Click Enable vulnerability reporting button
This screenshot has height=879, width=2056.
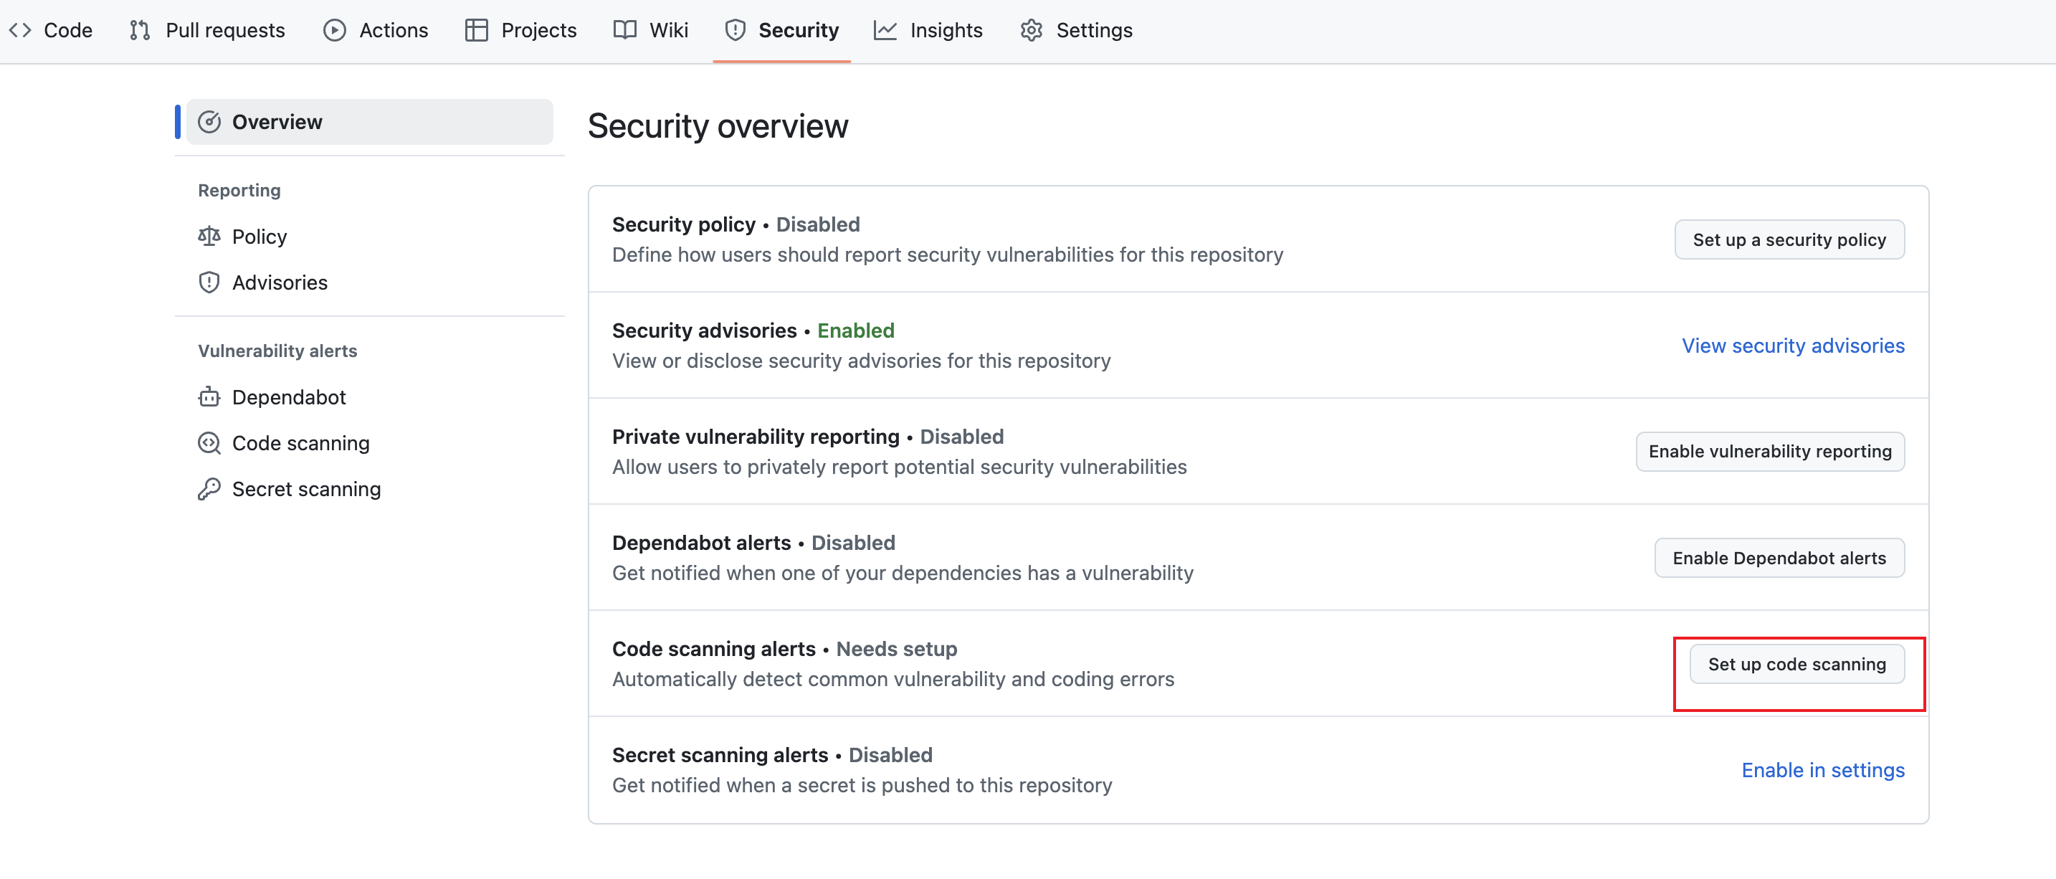[x=1769, y=452]
